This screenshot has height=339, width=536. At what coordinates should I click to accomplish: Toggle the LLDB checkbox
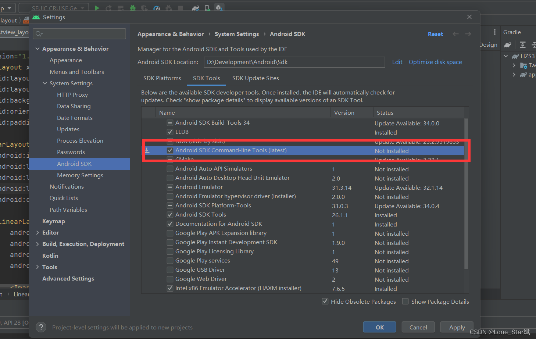(170, 132)
